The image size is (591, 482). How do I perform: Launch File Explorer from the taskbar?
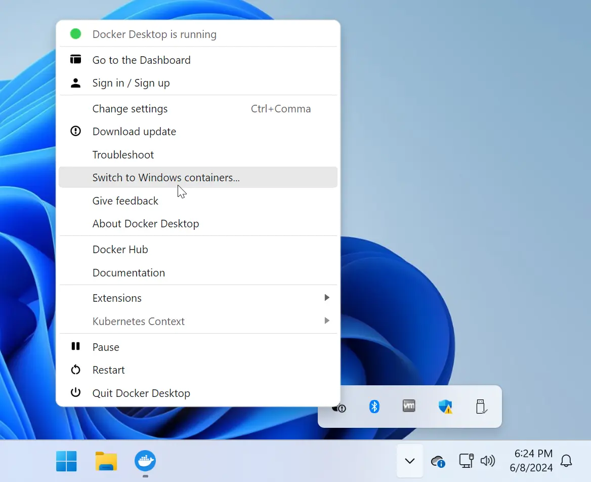coord(106,461)
